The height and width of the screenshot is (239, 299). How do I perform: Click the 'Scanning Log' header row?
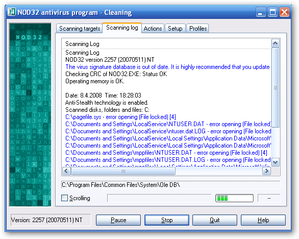tap(166, 44)
